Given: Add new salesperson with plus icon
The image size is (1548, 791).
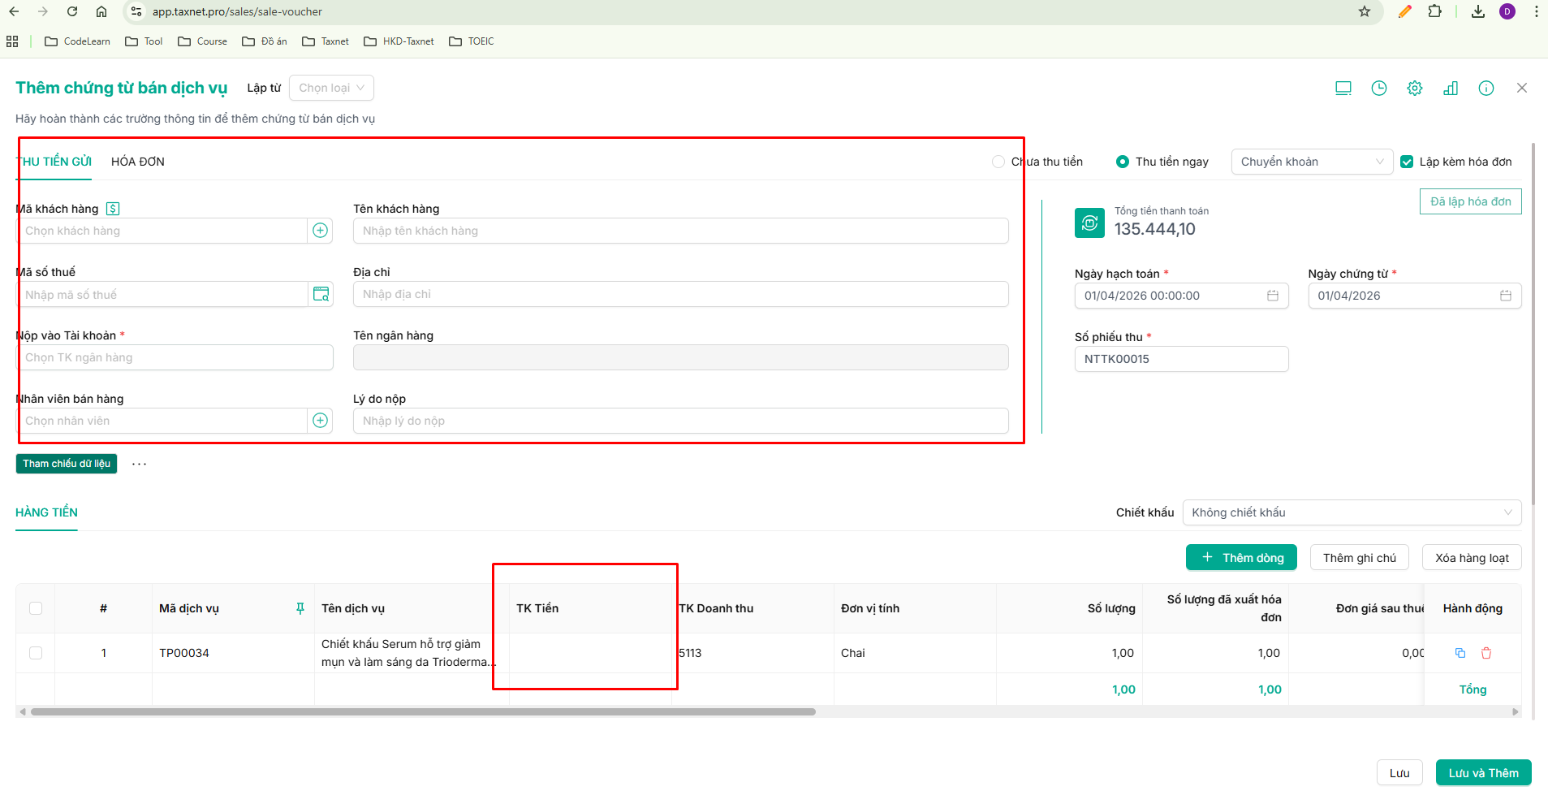Looking at the screenshot, I should (x=321, y=421).
